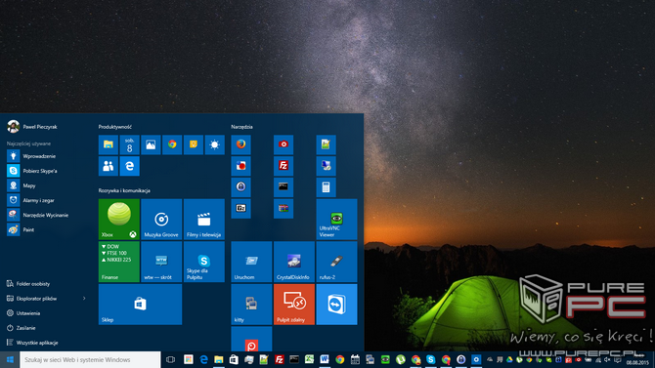Open the Skype dla Pulpitu tile
655x368 pixels.
tap(204, 262)
